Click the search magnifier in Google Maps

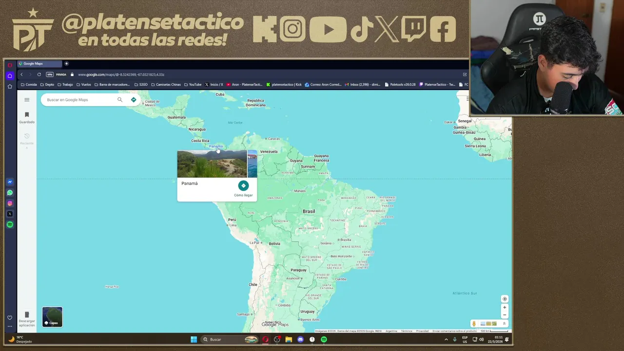[120, 99]
